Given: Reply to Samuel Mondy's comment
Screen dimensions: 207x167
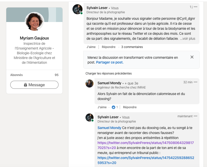Looking at the screenshot, I should coord(130,107).
